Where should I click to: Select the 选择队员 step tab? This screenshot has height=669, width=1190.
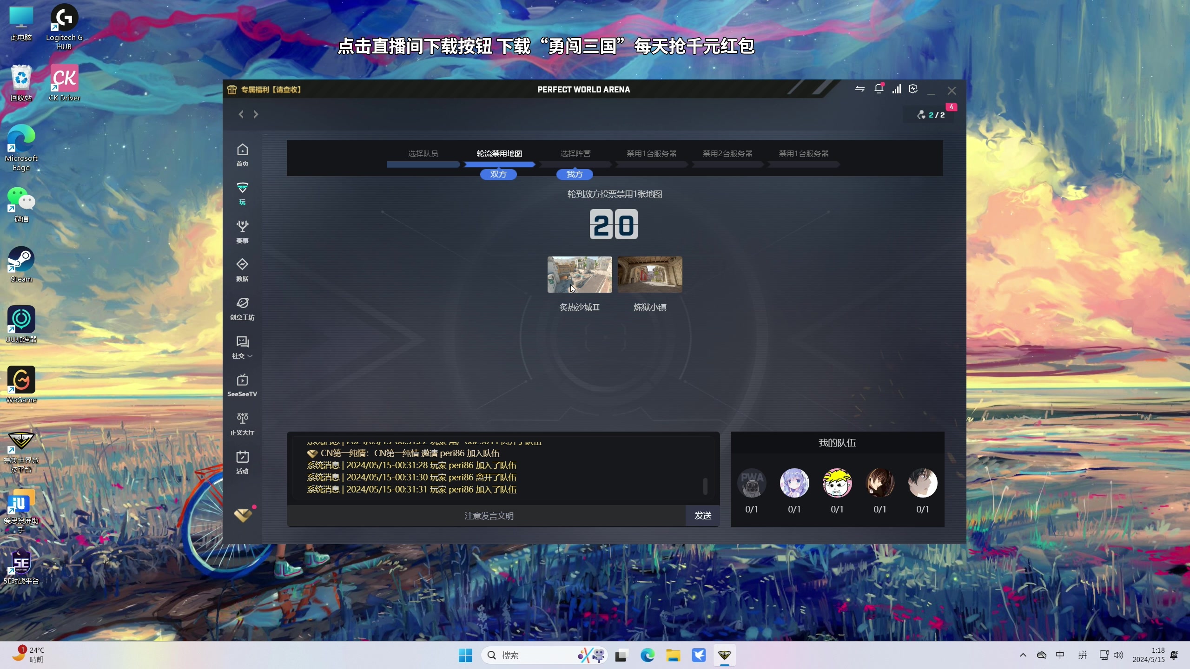(x=423, y=158)
